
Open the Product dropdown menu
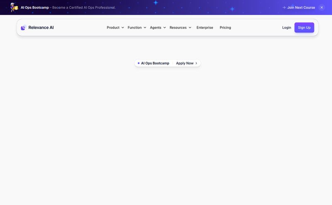[x=115, y=27]
